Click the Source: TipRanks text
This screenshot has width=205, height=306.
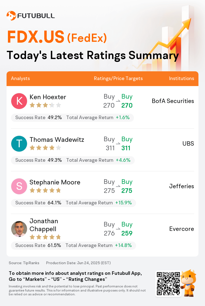pos(24,263)
